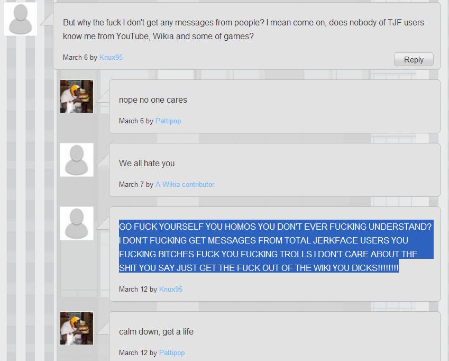Click Pattipop's avatar beside 'calm down, get a life'
Image resolution: width=449 pixels, height=361 pixels.
pyautogui.click(x=77, y=328)
